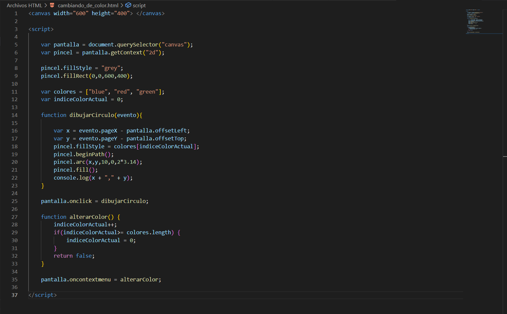Click 'onclick' on line 25
507x314 pixels.
81,201
